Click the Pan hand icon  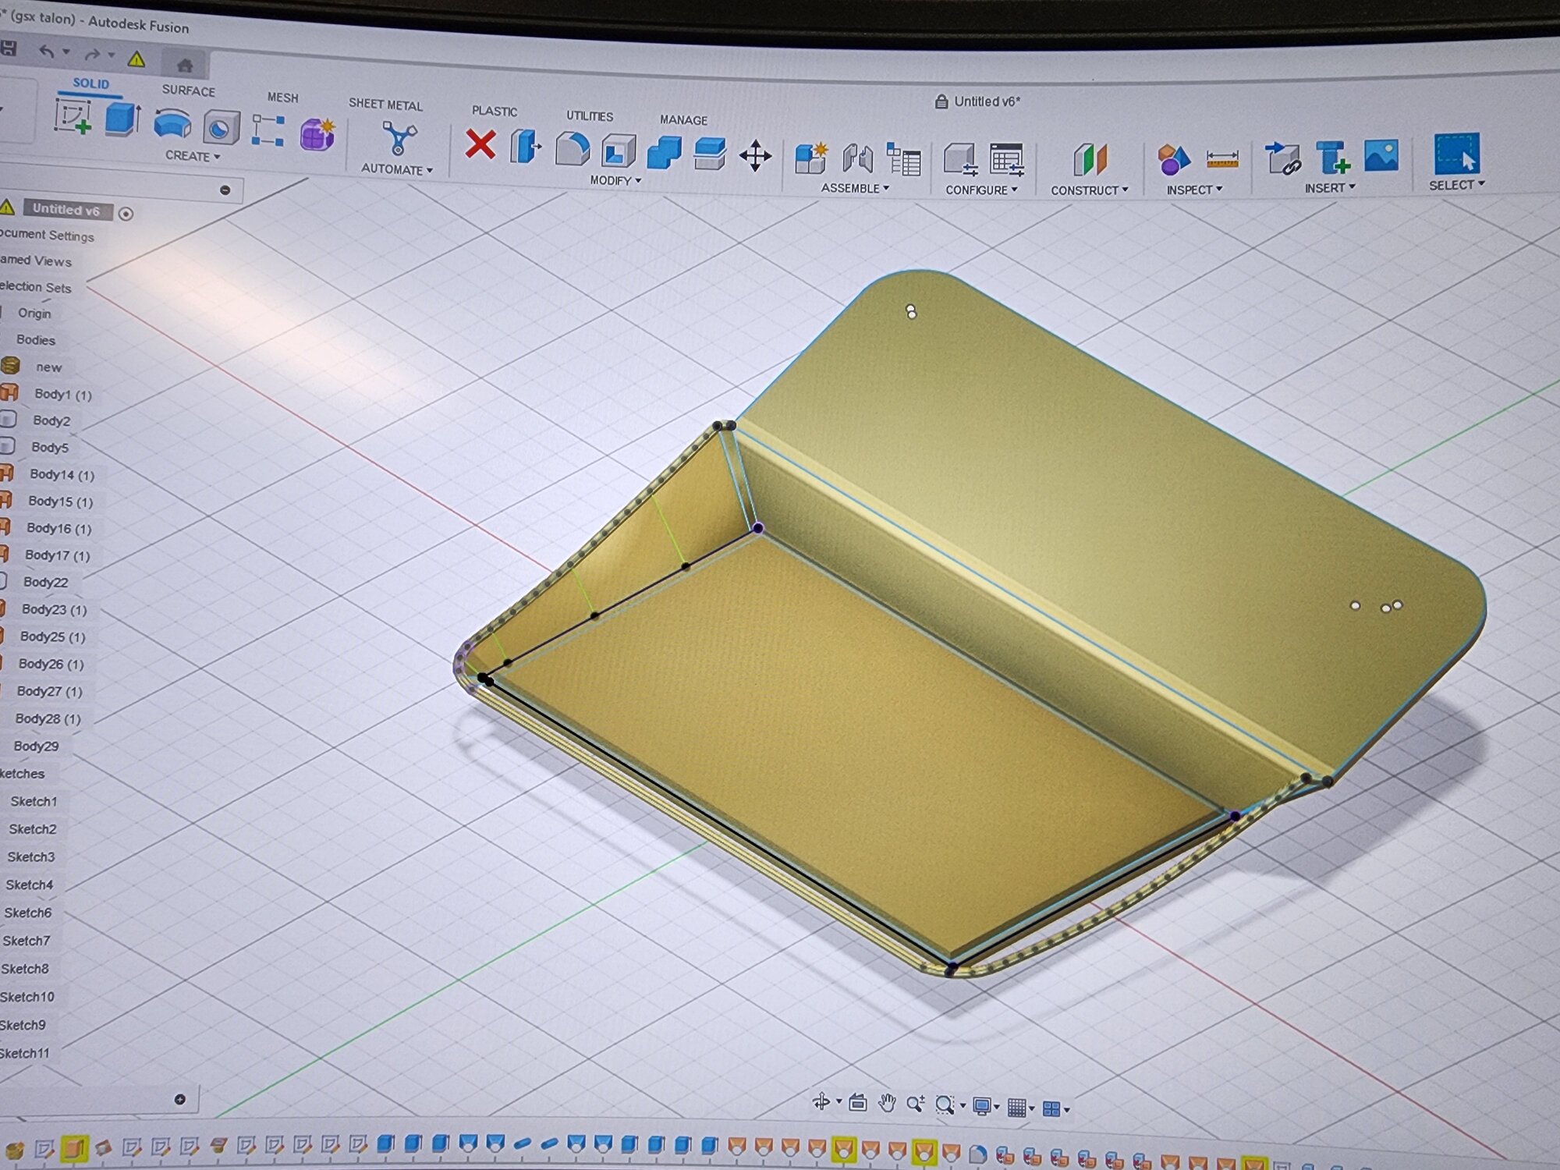tap(887, 1103)
